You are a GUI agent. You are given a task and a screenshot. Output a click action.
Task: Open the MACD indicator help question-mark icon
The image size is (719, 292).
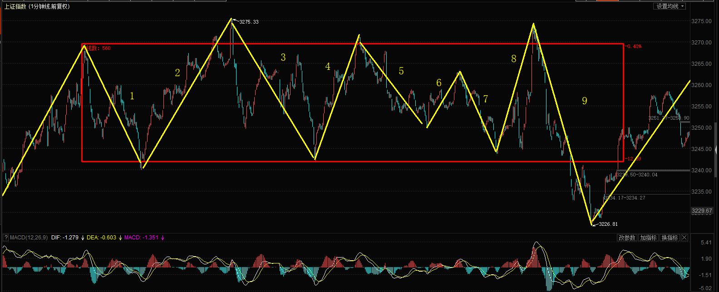5,238
